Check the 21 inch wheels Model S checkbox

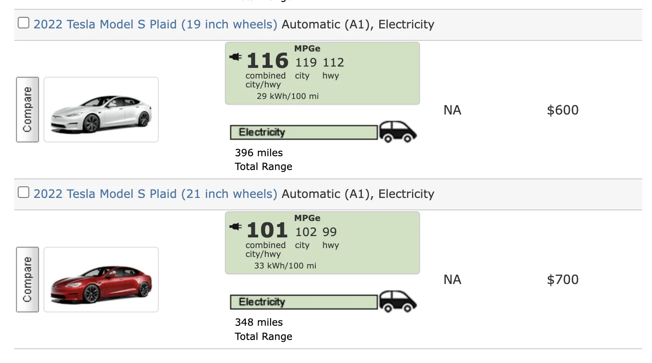24,192
